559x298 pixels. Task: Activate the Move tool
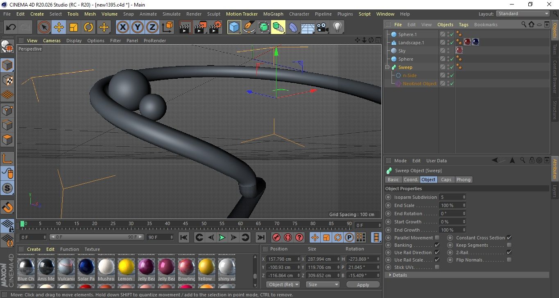coord(59,27)
